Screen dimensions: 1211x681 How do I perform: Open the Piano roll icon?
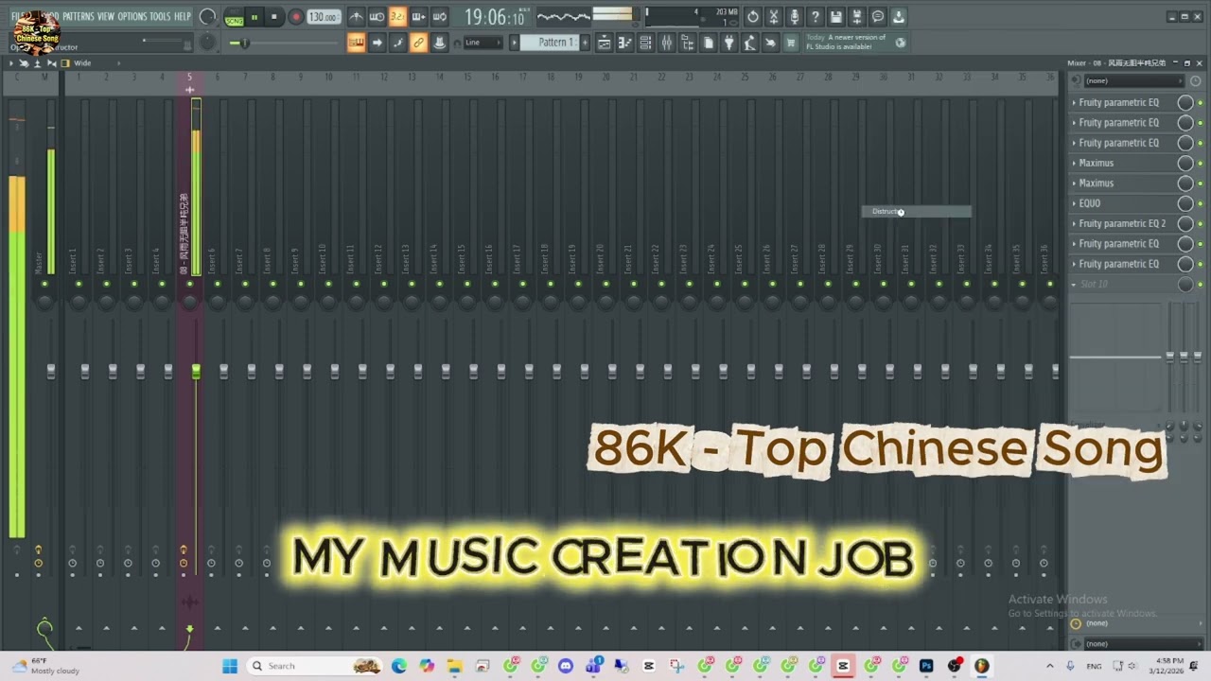tap(624, 43)
